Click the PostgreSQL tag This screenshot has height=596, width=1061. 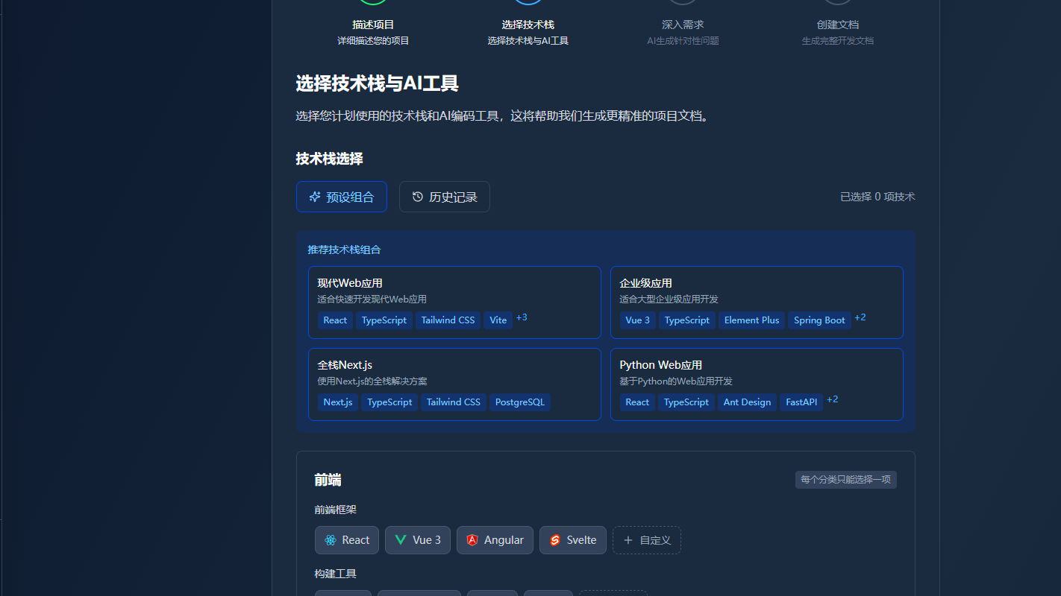pyautogui.click(x=520, y=402)
